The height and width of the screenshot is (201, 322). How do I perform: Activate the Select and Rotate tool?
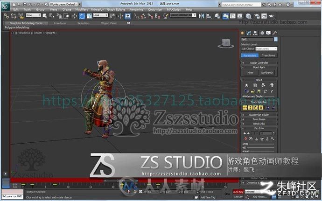[82, 16]
